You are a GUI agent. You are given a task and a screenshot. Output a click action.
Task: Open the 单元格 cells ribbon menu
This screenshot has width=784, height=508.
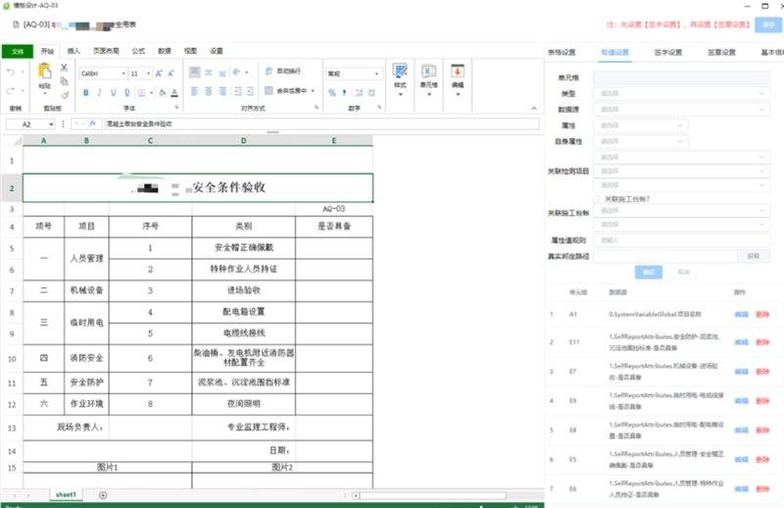tap(429, 79)
